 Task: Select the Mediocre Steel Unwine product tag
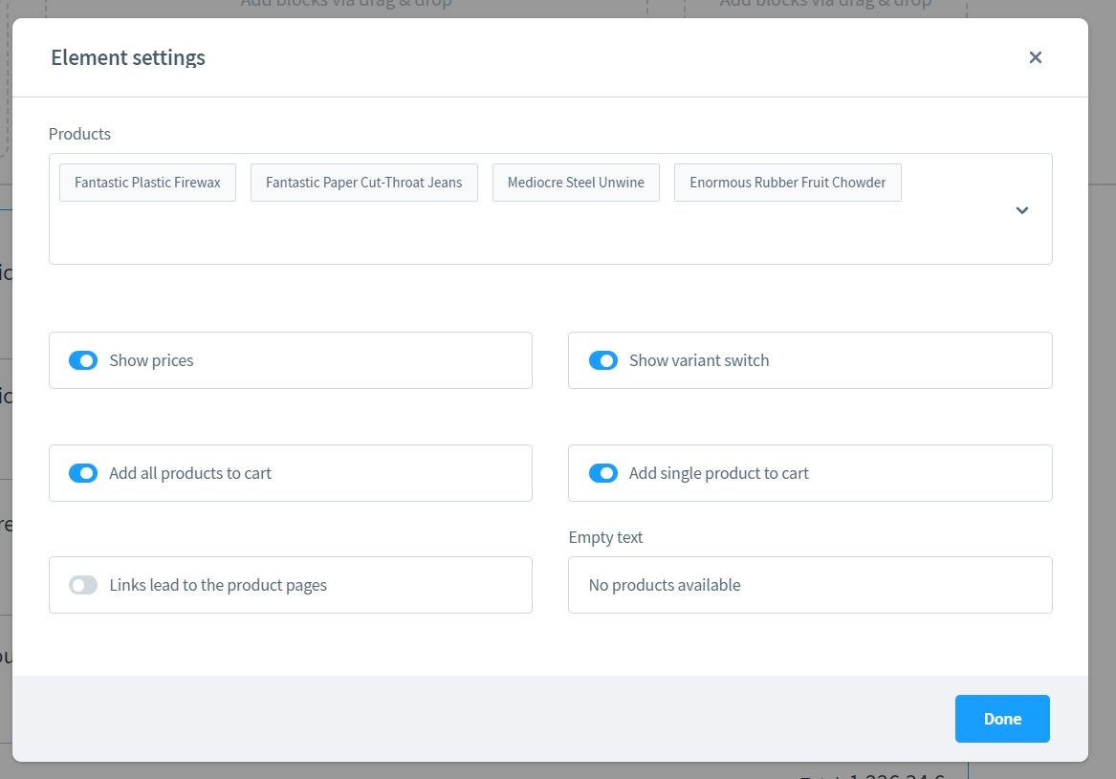(576, 183)
